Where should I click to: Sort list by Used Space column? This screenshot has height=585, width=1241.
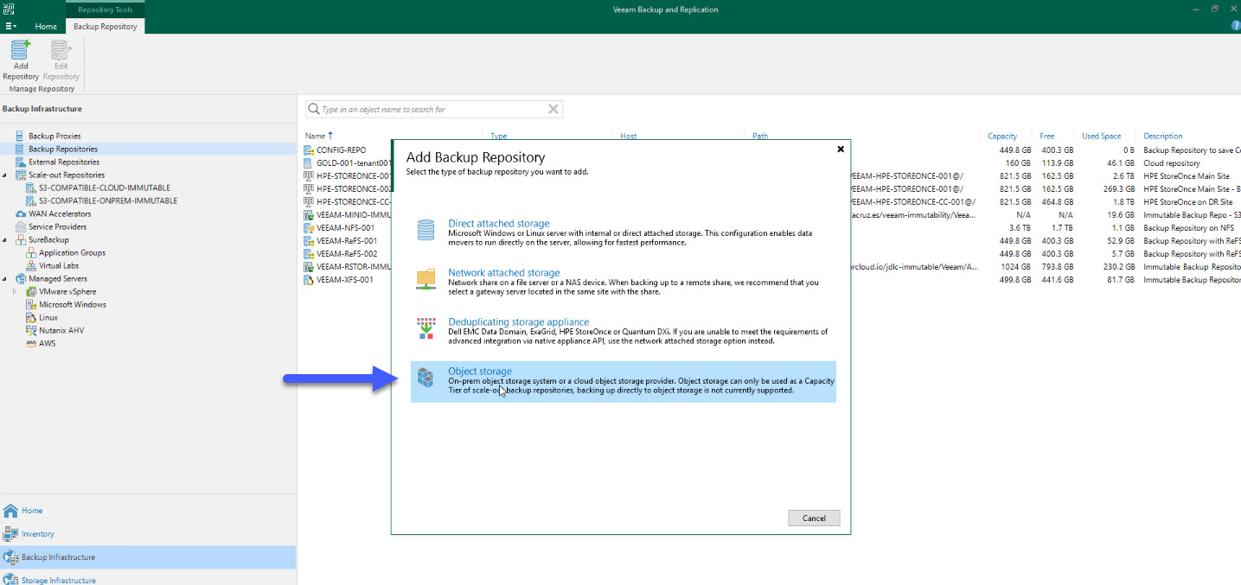1101,136
